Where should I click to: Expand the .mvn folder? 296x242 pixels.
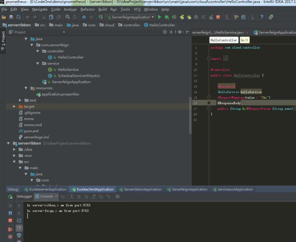pos(14,156)
